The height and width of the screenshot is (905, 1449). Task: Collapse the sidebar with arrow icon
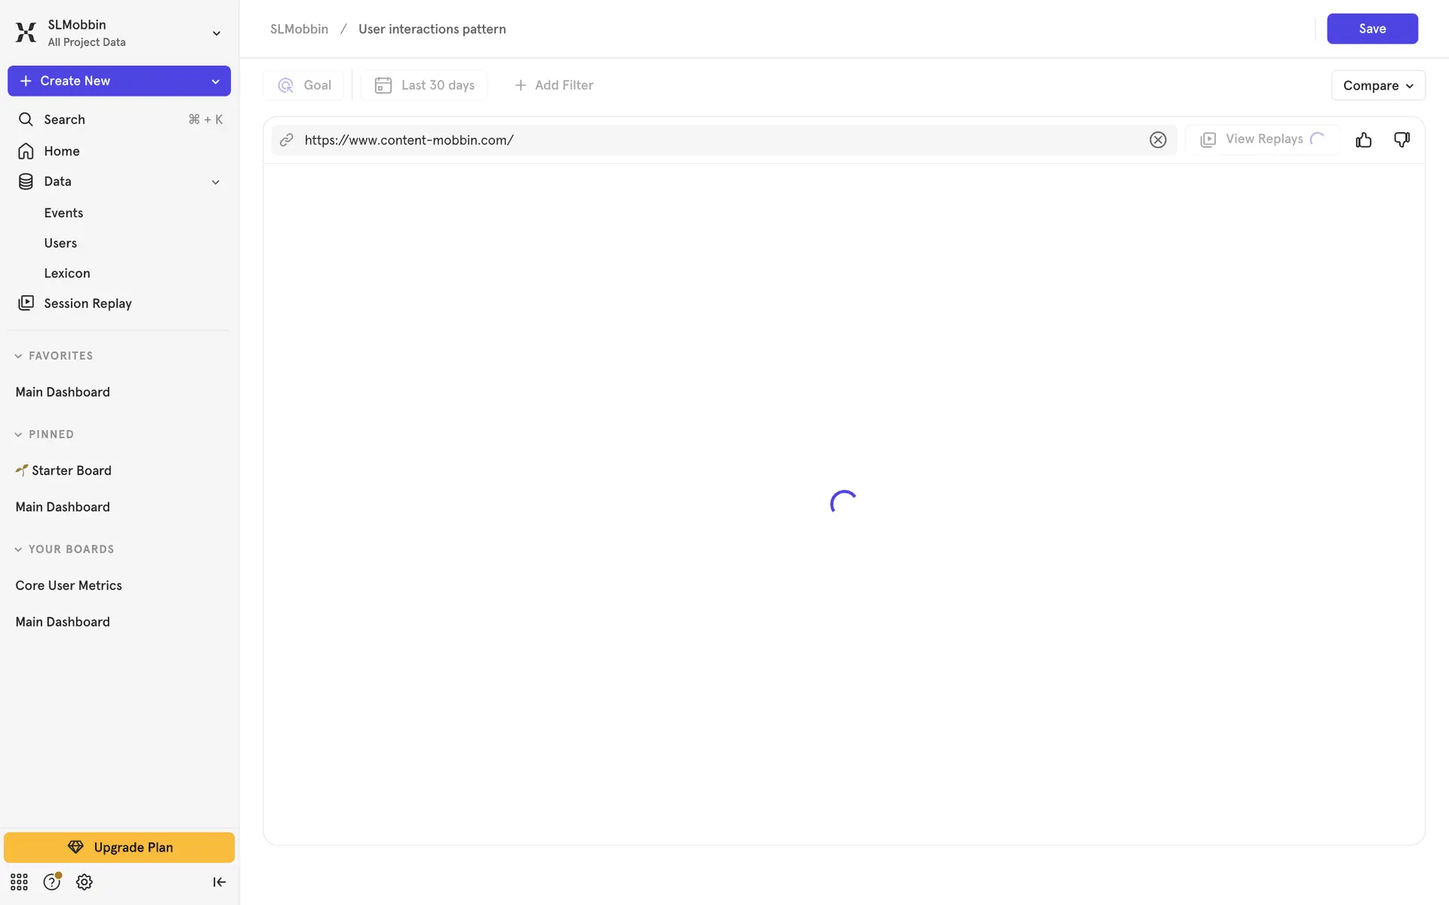pos(219,882)
